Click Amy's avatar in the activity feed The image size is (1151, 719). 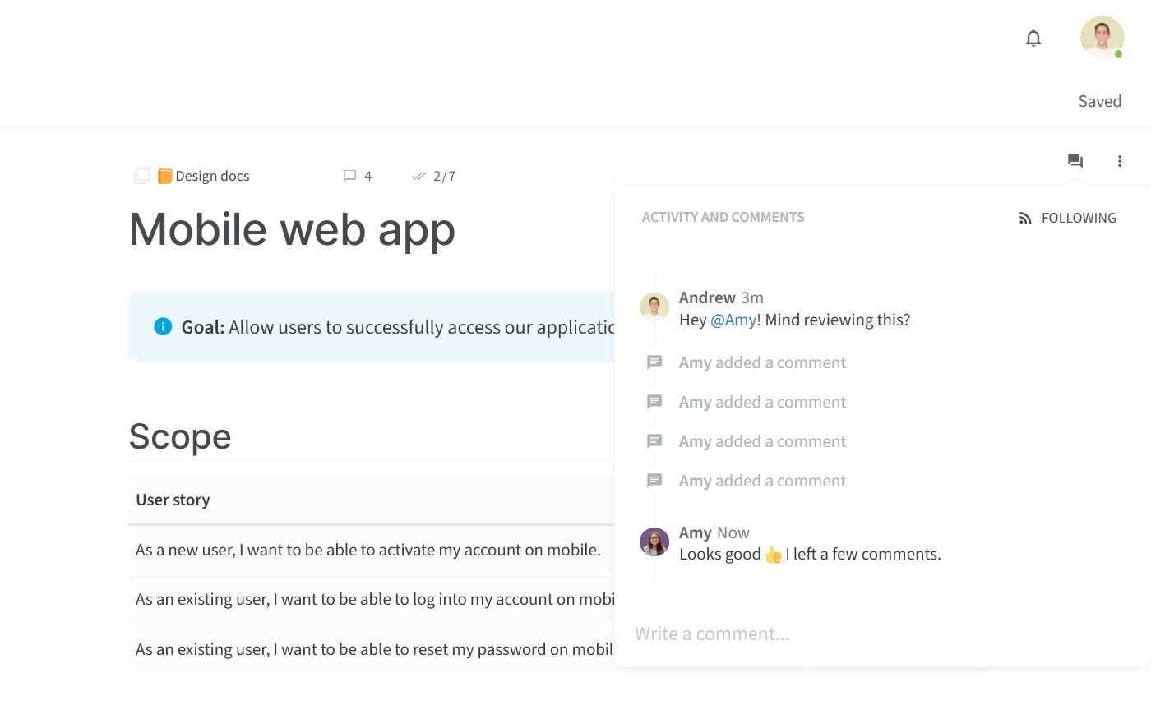(x=654, y=542)
